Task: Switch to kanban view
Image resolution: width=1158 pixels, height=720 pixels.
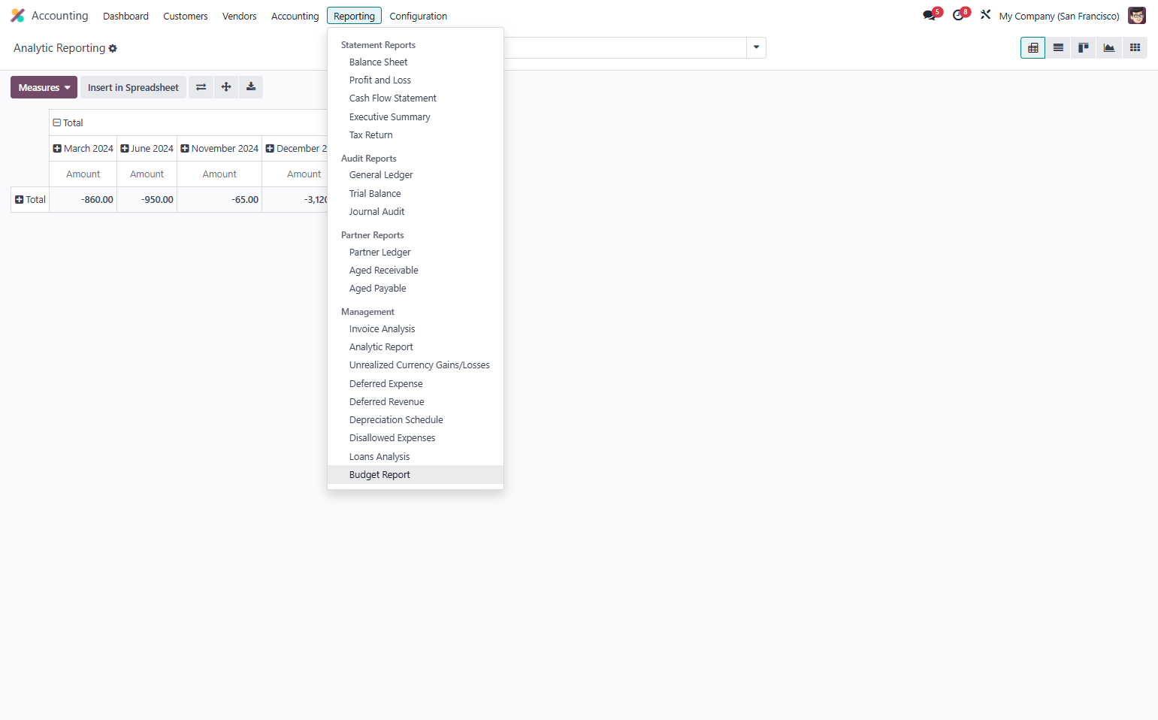Action: coord(1084,47)
